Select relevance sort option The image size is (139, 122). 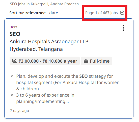(x=36, y=13)
